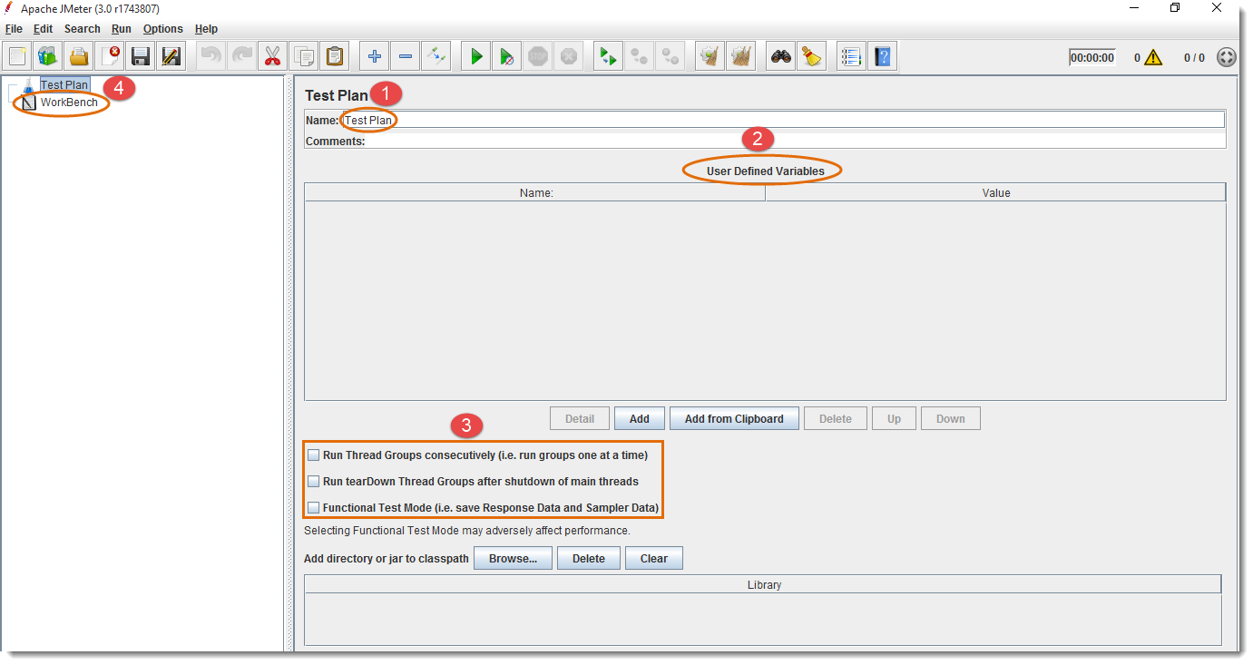Viewport: 1253px width, 665px height.
Task: Click the Comments input field
Action: point(796,141)
